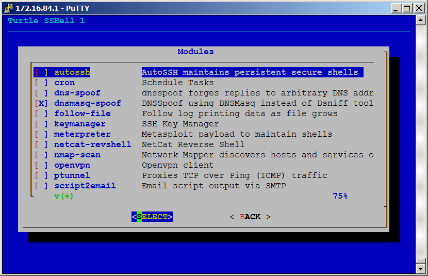Choose the meterpreter module entry
The image size is (428, 276).
(82, 135)
